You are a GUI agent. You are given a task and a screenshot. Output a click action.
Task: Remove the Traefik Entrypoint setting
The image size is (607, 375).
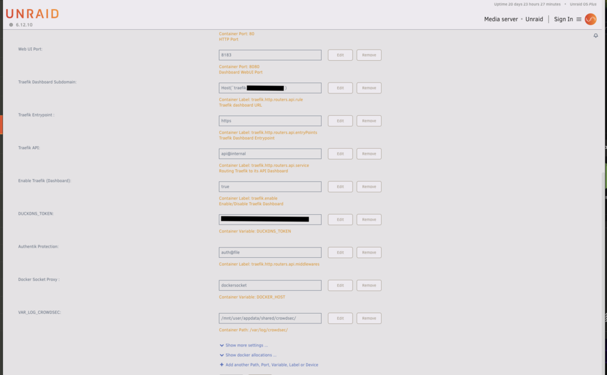click(369, 121)
